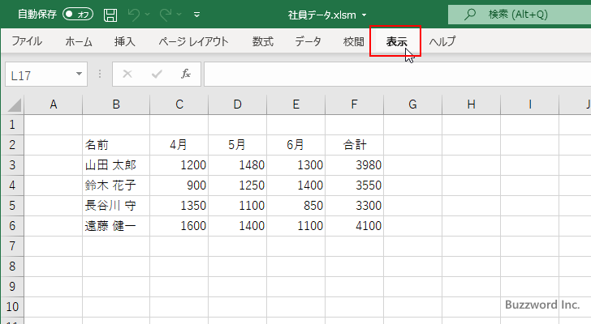Switch to the 校閲 tab
Screen dimensions: 591x324
[x=354, y=41]
